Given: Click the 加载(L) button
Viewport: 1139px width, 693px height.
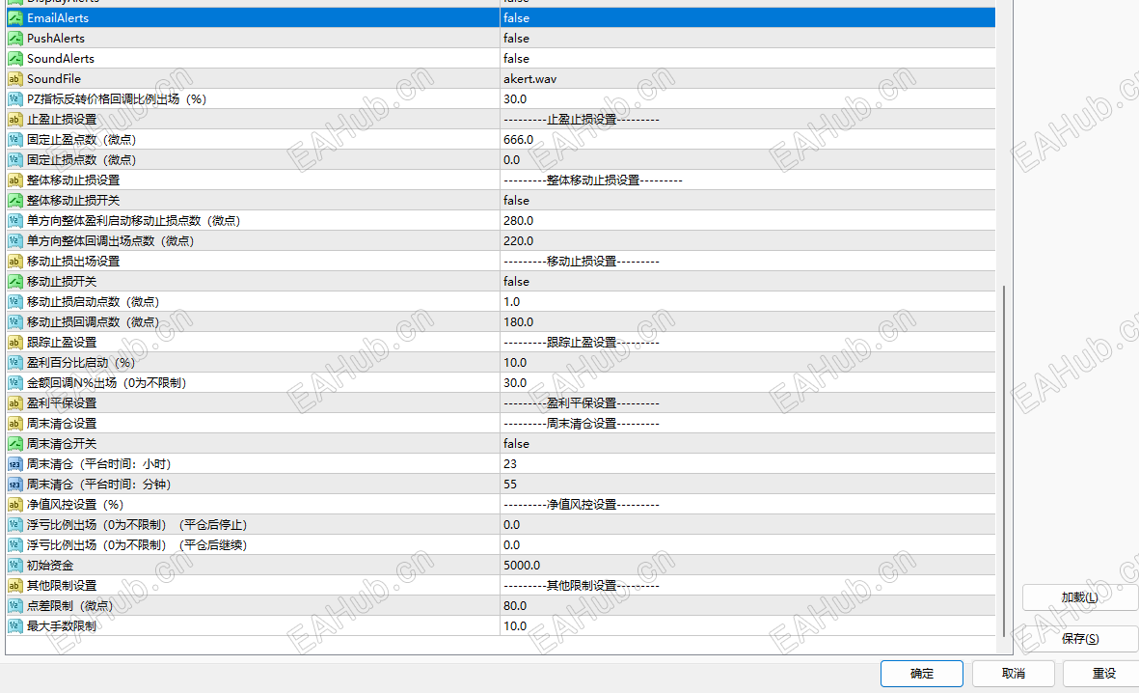Looking at the screenshot, I should [1079, 596].
